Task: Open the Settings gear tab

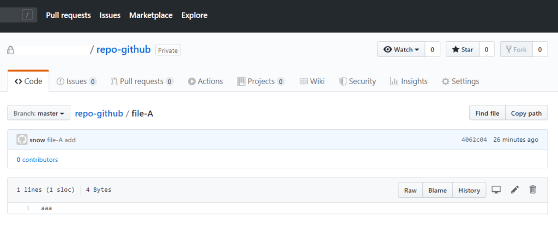Action: 460,81
